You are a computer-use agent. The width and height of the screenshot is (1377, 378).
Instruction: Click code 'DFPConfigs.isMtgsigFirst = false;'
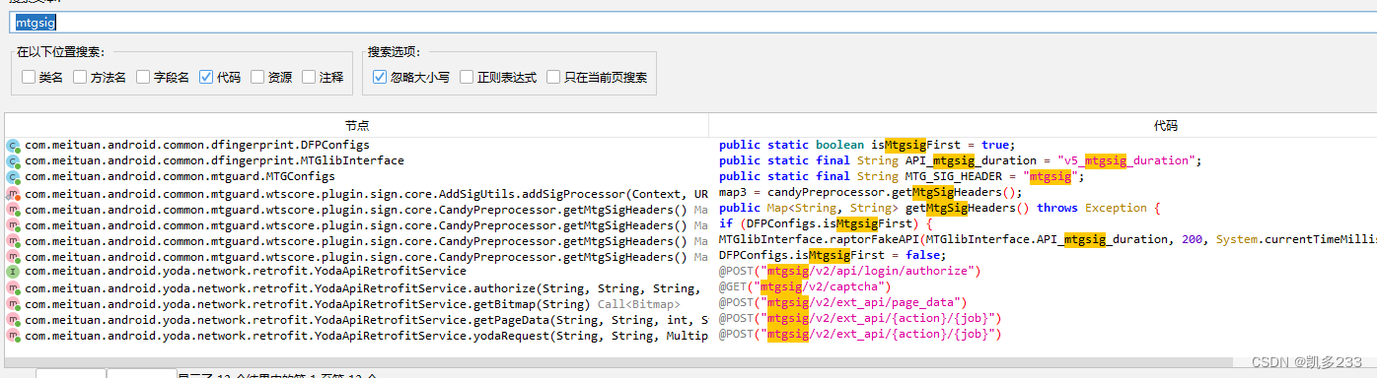coord(833,256)
